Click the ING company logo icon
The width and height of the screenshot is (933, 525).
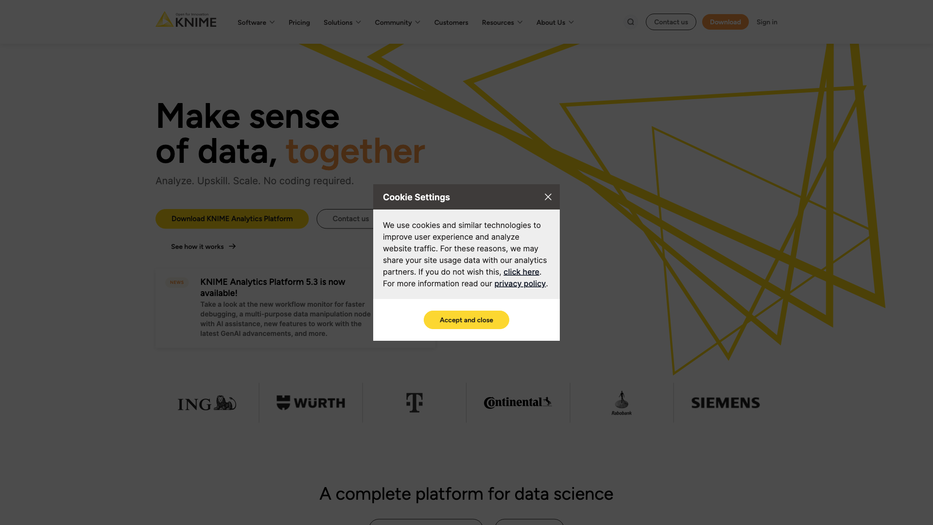tap(207, 402)
